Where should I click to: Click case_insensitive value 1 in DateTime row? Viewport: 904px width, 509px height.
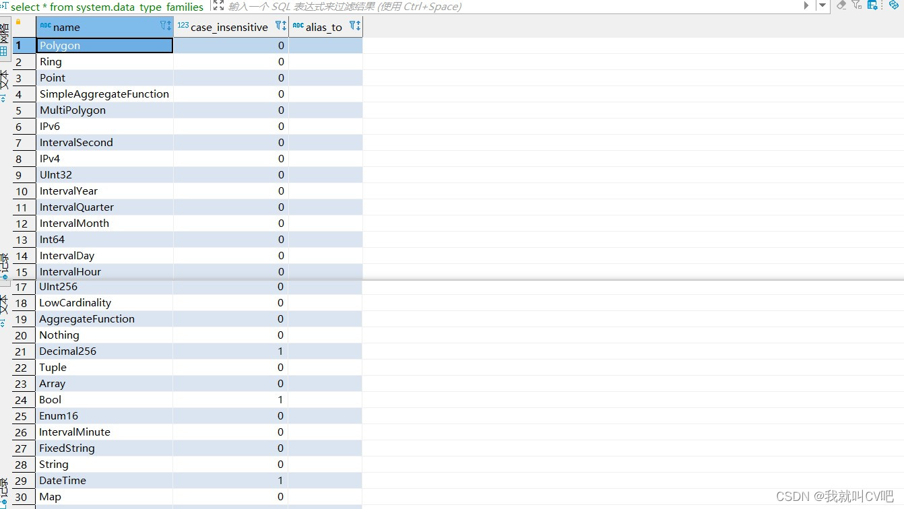click(x=231, y=481)
